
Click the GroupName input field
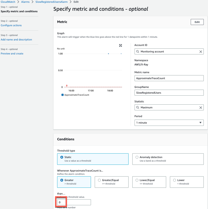pos(169,93)
